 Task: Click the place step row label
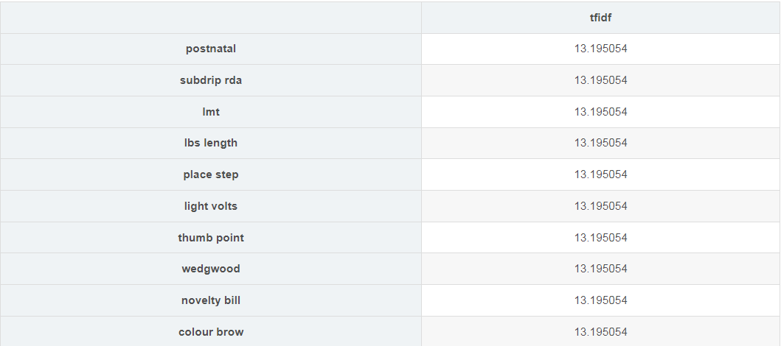[211, 174]
